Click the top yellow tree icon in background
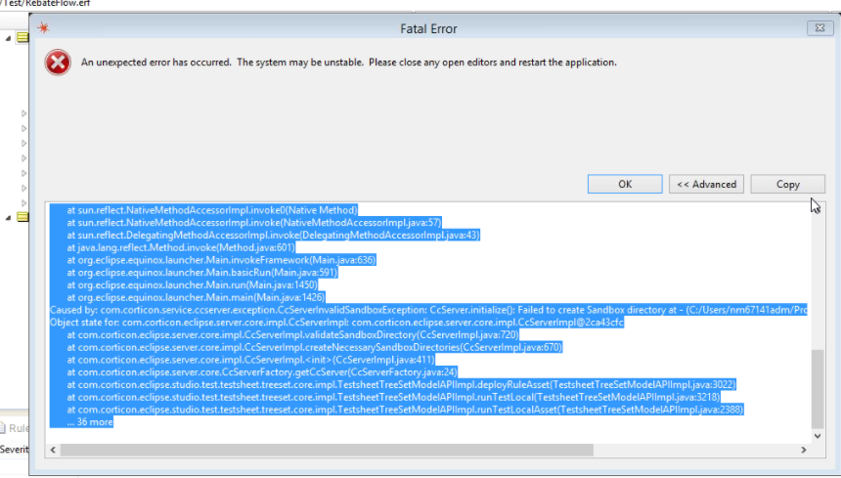Viewport: 841px width, 478px height. coord(22,37)
